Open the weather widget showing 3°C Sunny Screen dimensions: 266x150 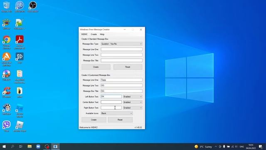click(203, 147)
